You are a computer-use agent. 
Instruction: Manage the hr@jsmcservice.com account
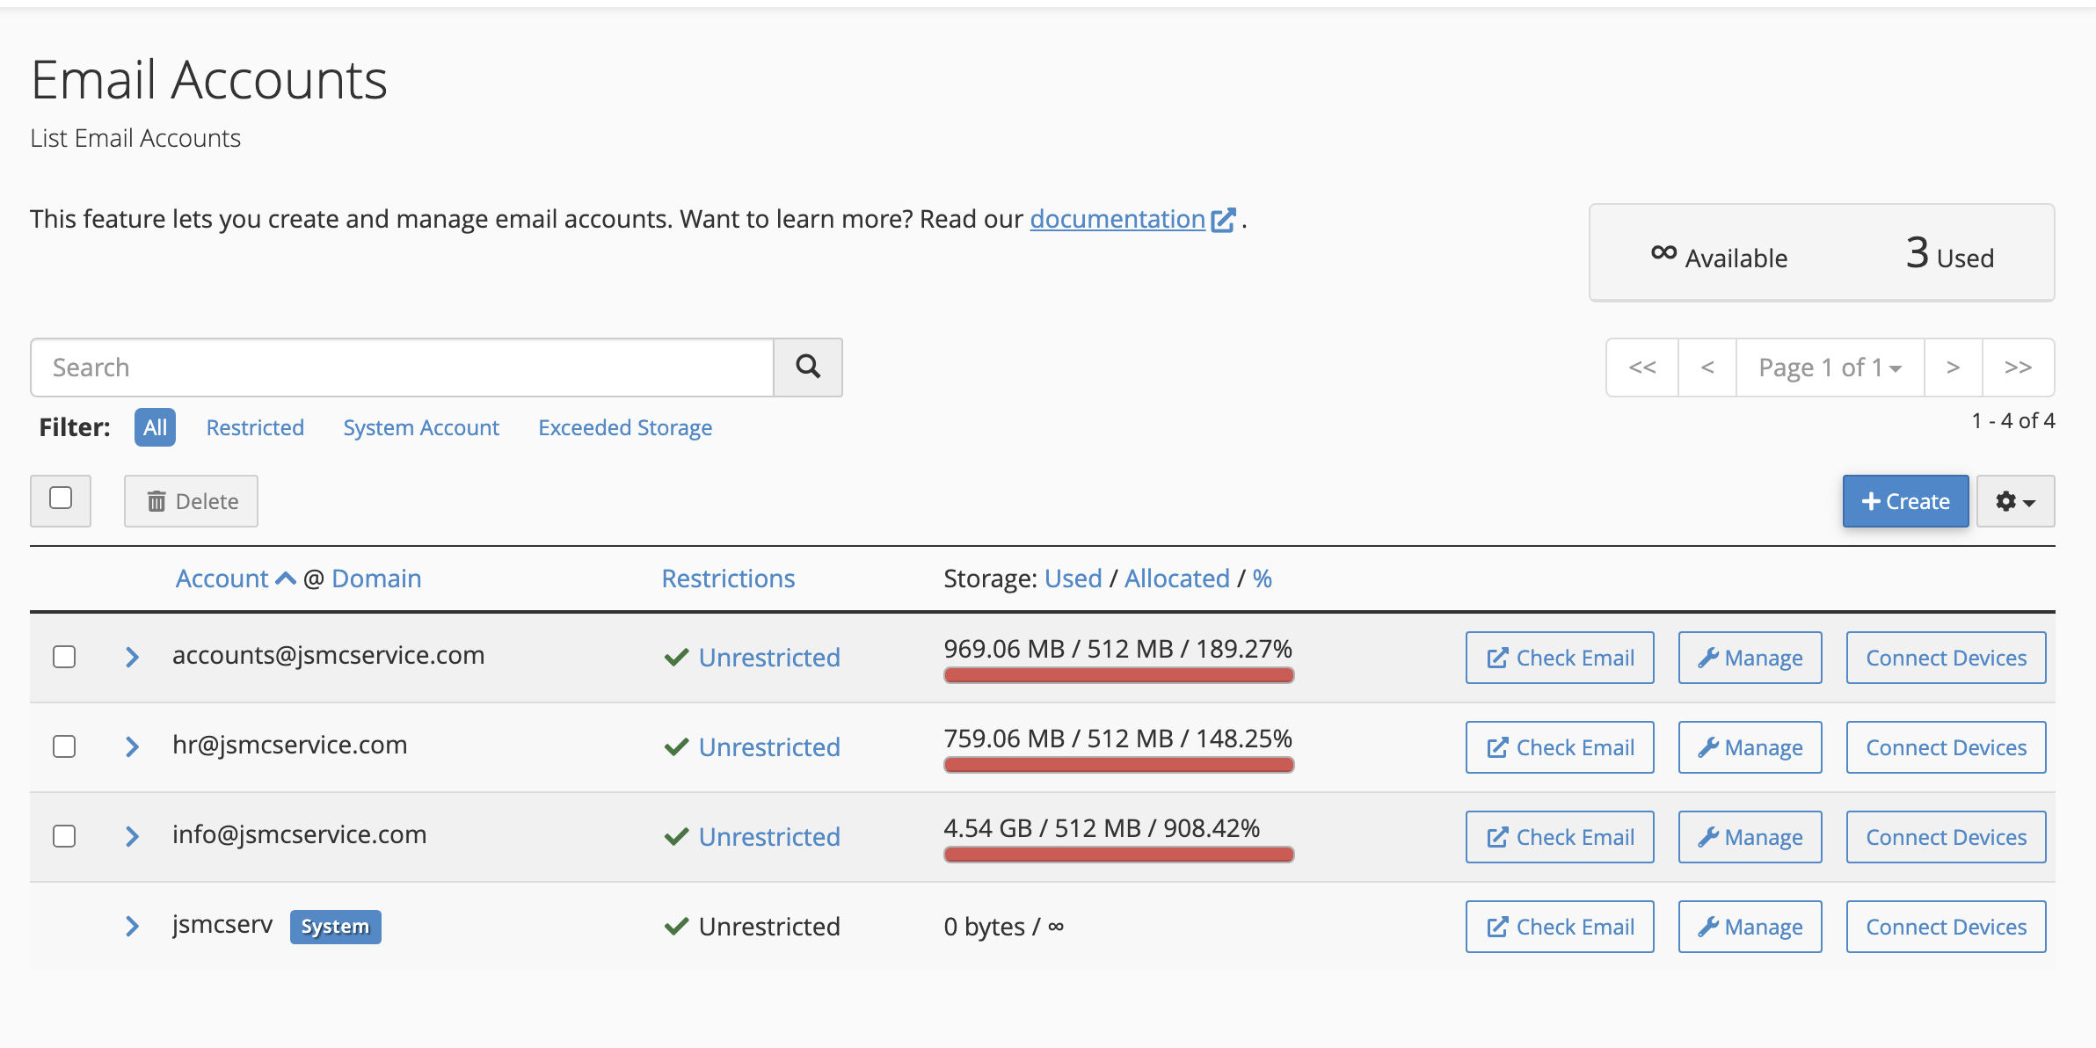(x=1750, y=747)
